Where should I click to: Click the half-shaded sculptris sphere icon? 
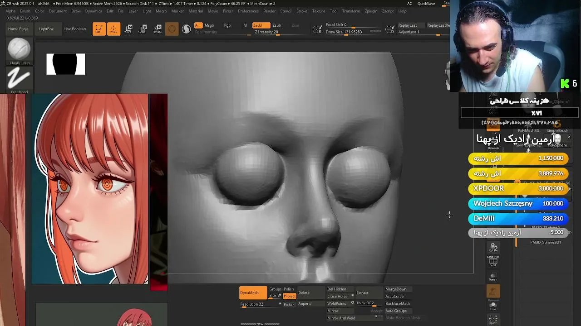pos(187,29)
